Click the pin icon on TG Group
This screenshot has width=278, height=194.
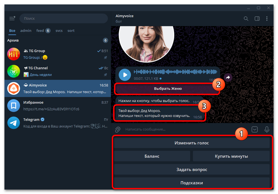click(x=105, y=57)
